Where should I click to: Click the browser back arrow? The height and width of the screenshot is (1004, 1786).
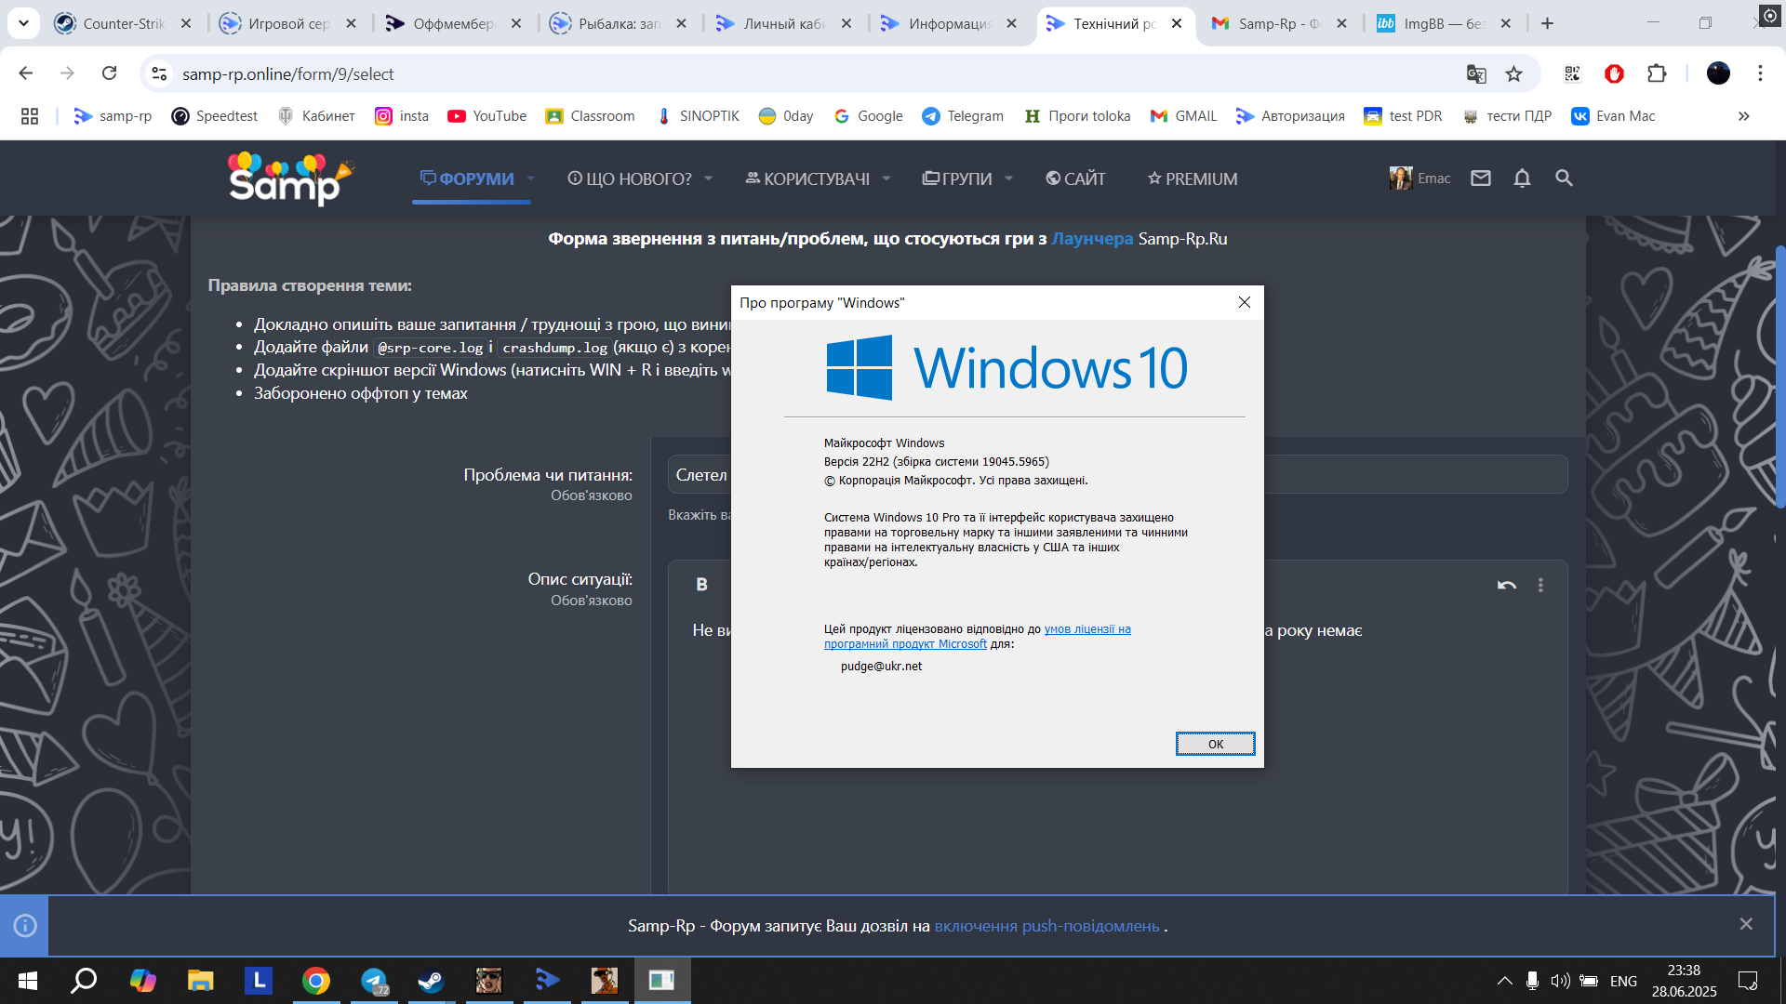point(26,73)
